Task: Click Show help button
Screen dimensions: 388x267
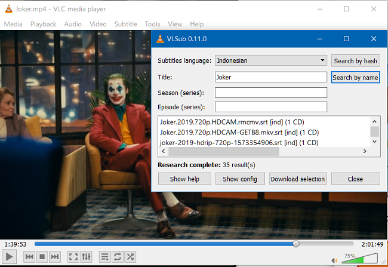Action: point(184,179)
